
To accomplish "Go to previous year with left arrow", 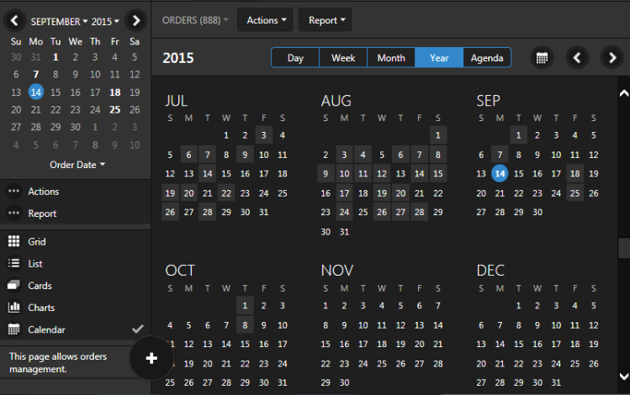I will (577, 58).
